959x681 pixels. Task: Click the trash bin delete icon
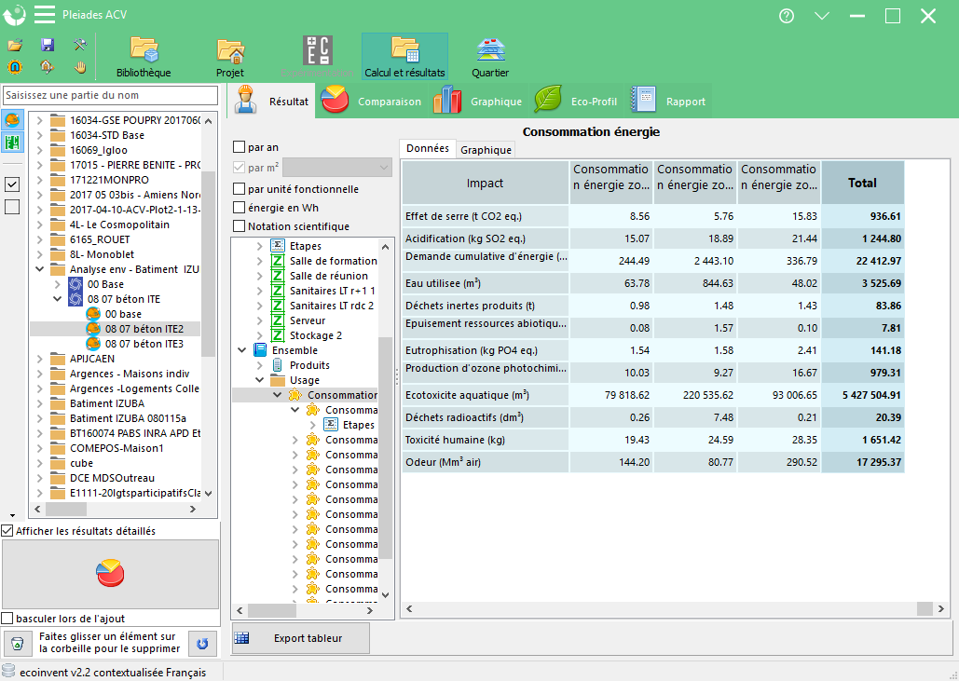18,644
